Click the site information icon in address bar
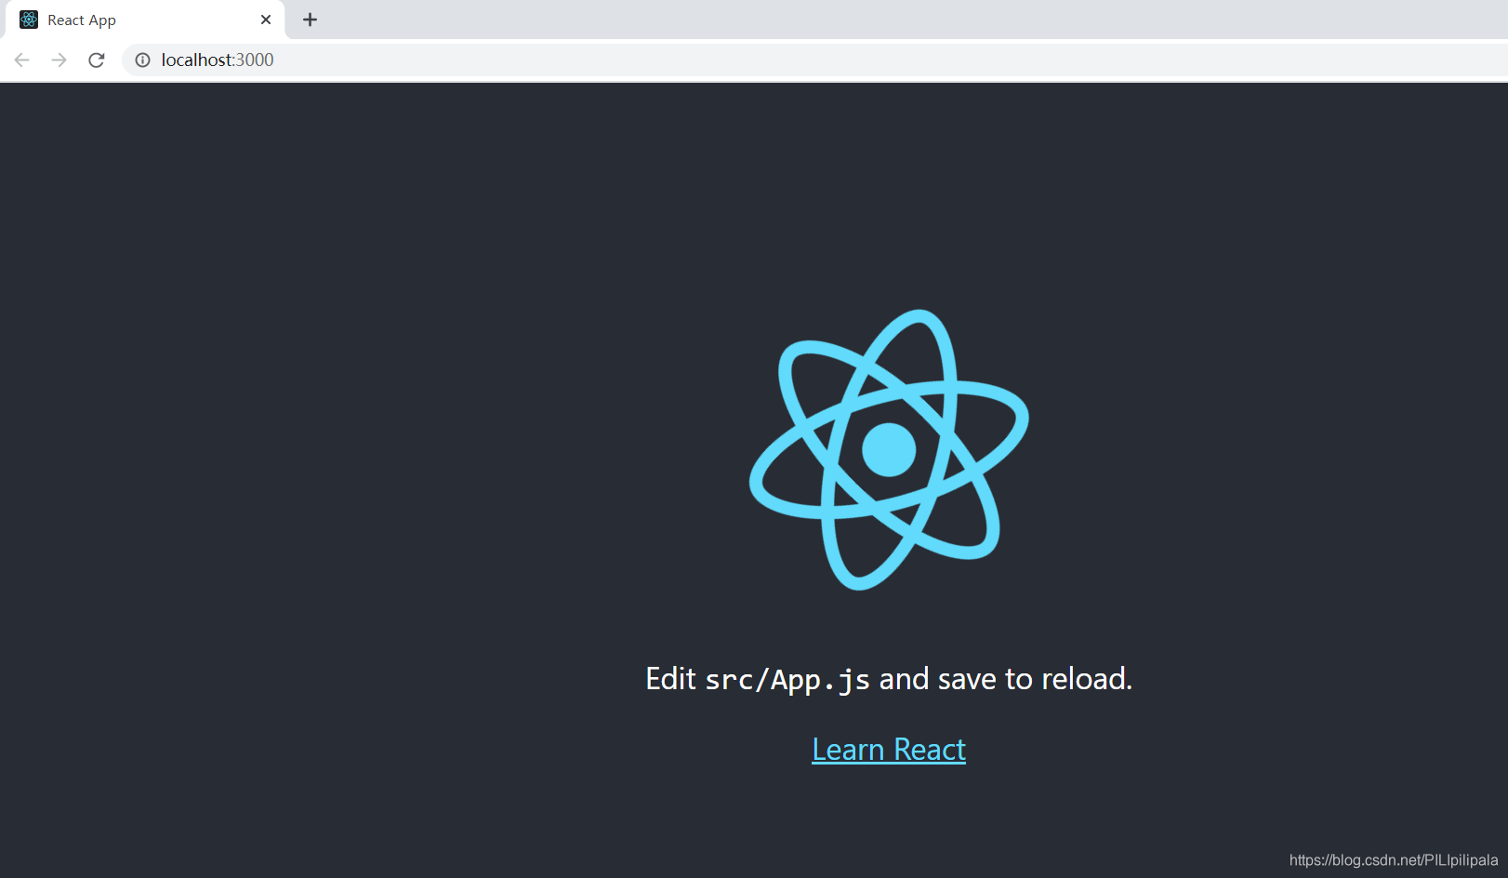The image size is (1508, 878). tap(141, 60)
